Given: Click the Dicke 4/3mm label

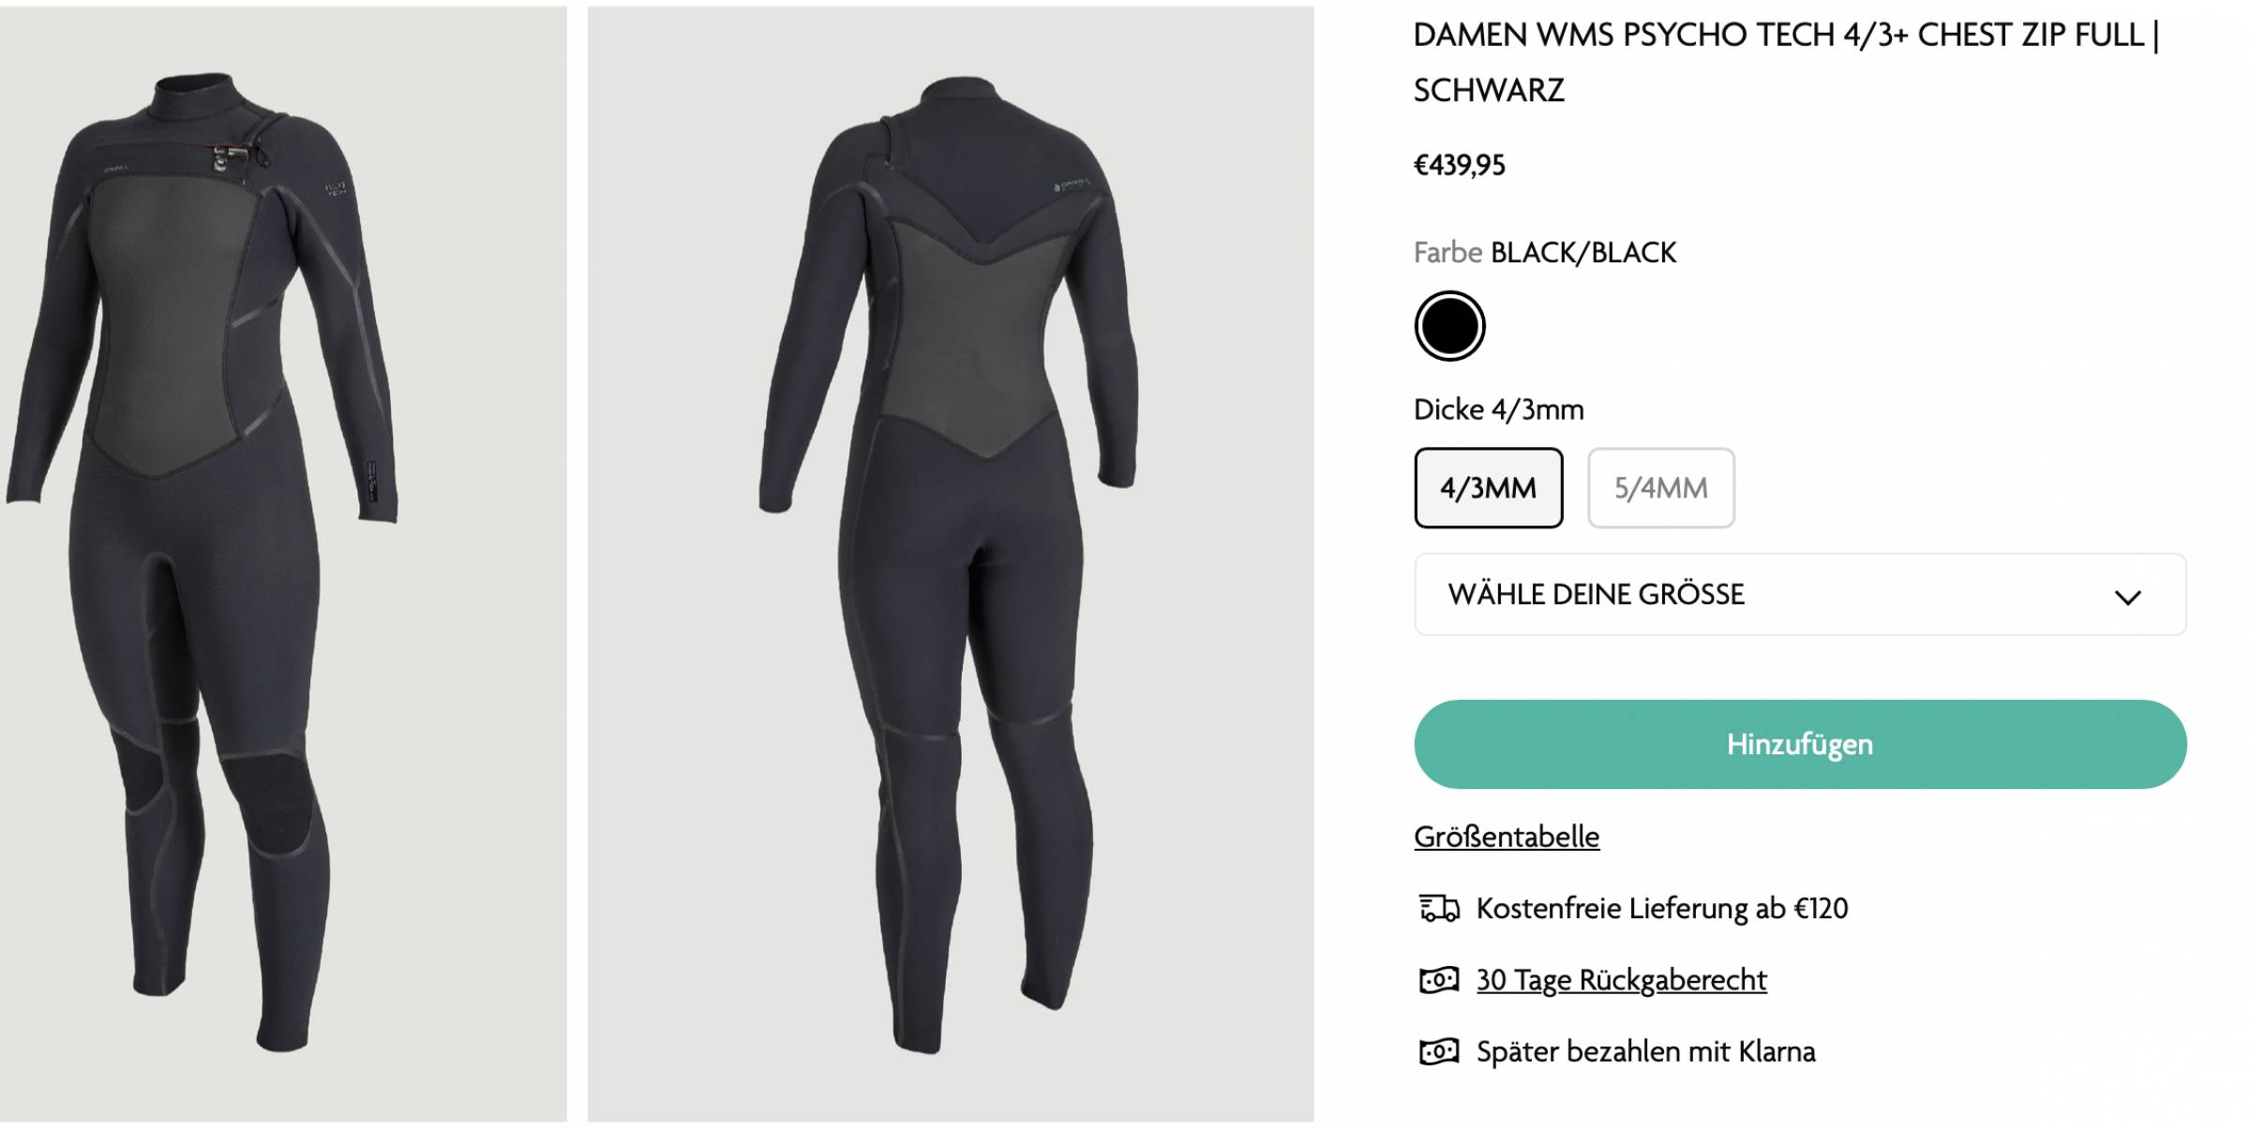Looking at the screenshot, I should pyautogui.click(x=1498, y=409).
